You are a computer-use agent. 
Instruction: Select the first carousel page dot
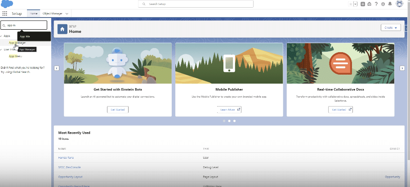click(x=224, y=121)
